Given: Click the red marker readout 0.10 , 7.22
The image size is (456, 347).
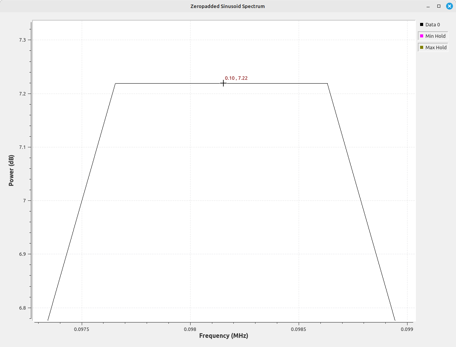Looking at the screenshot, I should pyautogui.click(x=236, y=78).
